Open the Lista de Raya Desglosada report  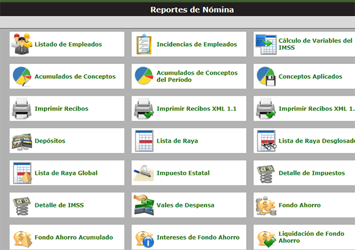point(316,141)
